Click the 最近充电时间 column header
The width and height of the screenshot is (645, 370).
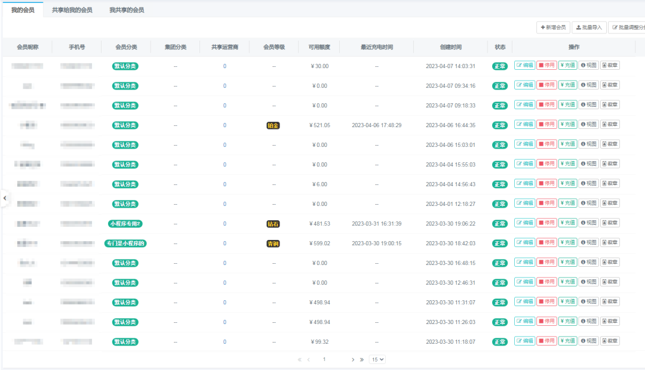pos(376,47)
